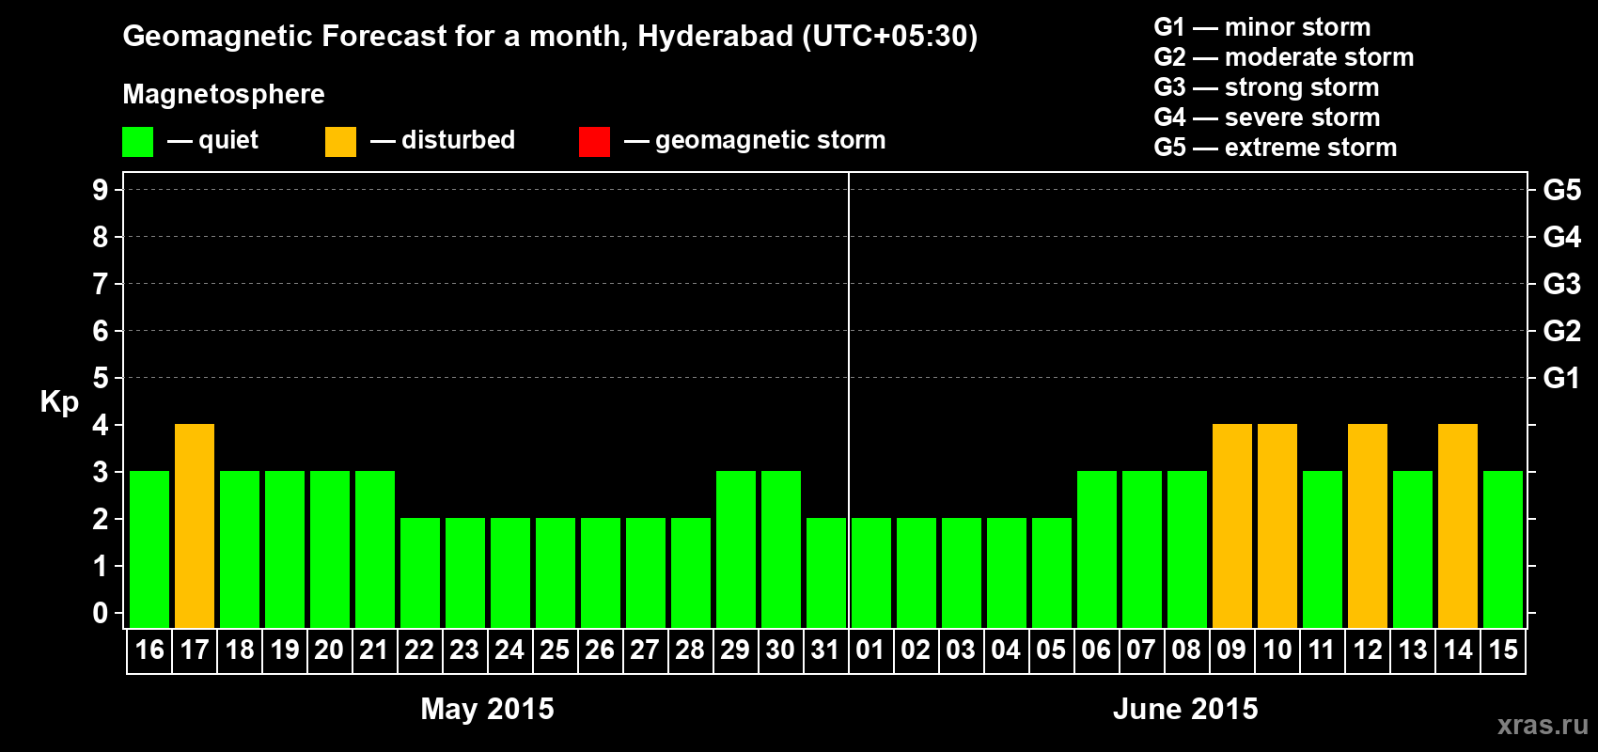Viewport: 1598px width, 752px height.
Task: Click the green bar for May 16
Action: (x=149, y=549)
